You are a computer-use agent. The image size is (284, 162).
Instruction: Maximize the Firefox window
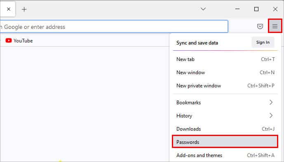[256, 9]
